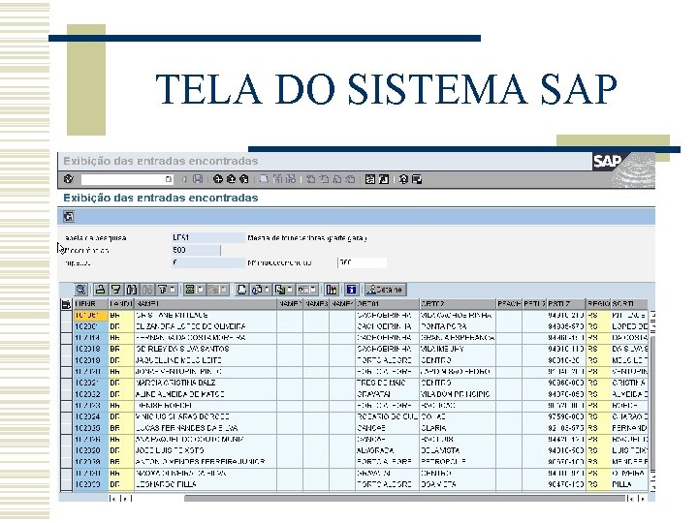
Task: Click the table name field showing LFA1
Action: click(207, 238)
